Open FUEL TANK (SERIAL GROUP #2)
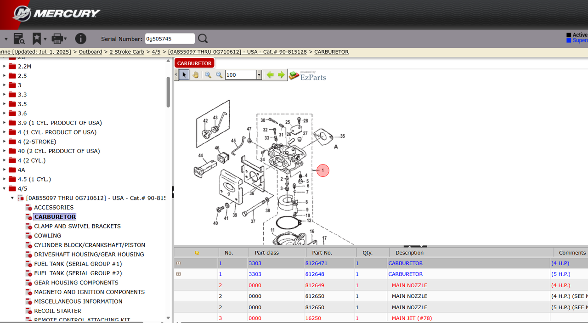The height and width of the screenshot is (323, 588). [x=78, y=273]
